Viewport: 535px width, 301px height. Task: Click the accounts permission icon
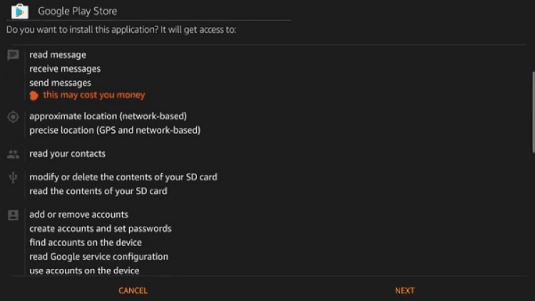pyautogui.click(x=13, y=215)
